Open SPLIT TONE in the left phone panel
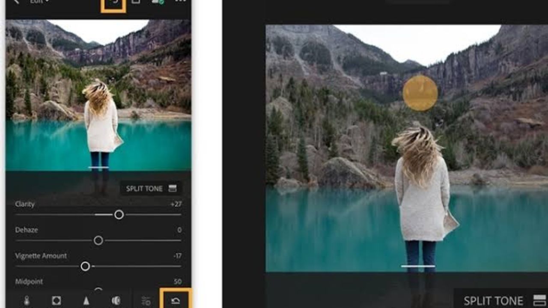 click(151, 189)
